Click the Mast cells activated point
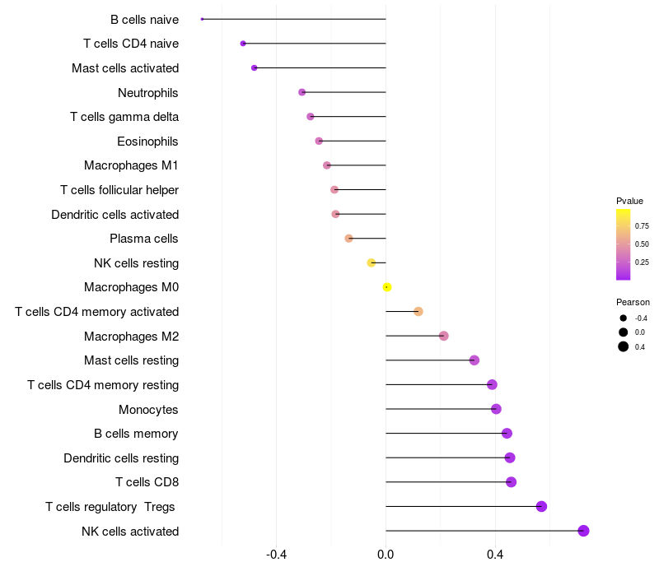 pyautogui.click(x=254, y=67)
